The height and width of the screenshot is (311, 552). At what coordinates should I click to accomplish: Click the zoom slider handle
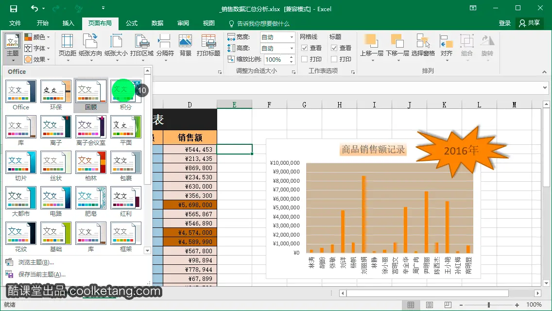(x=489, y=305)
